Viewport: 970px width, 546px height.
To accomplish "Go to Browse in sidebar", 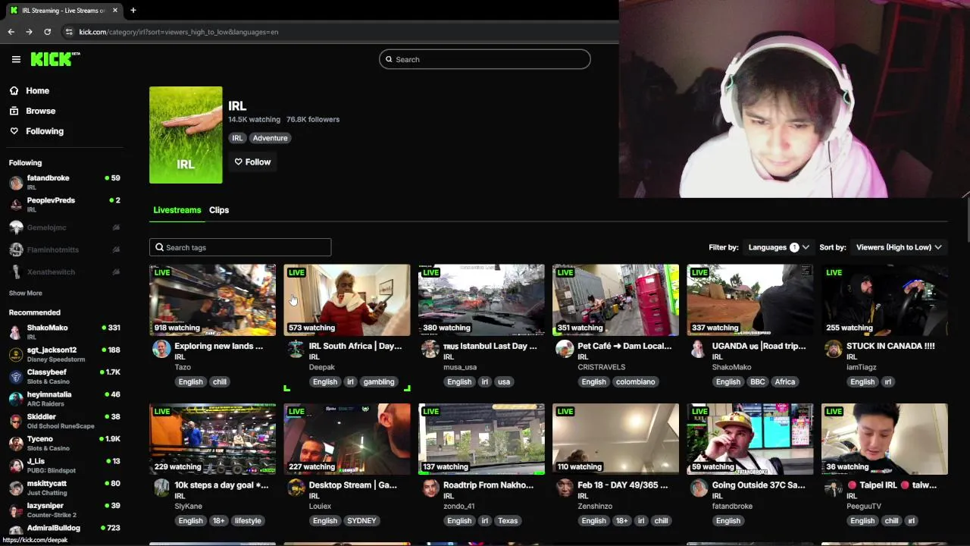I will (40, 111).
